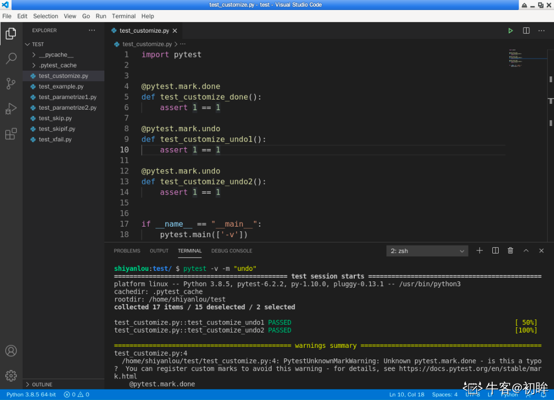
Task: Switch to the OUTPUT panel tab
Action: pyautogui.click(x=159, y=251)
